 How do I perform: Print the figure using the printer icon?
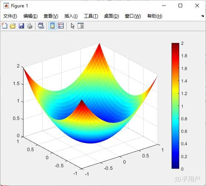pos(30,26)
